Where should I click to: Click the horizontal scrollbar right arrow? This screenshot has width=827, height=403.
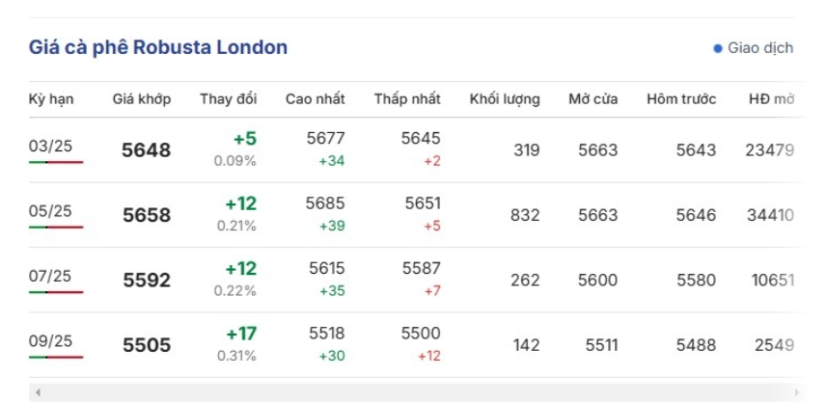click(796, 392)
